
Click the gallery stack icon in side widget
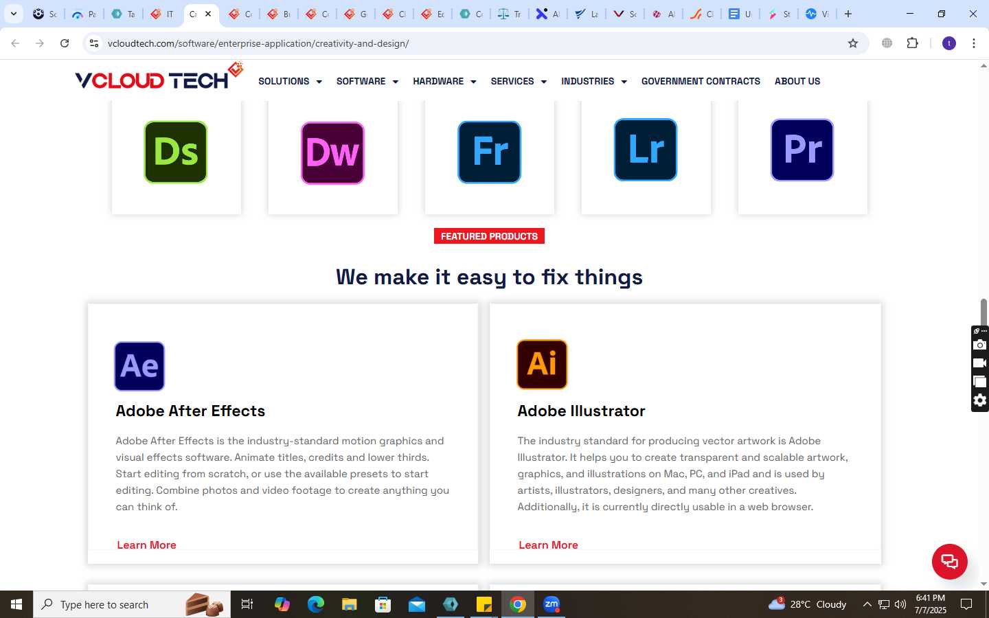[x=980, y=382]
